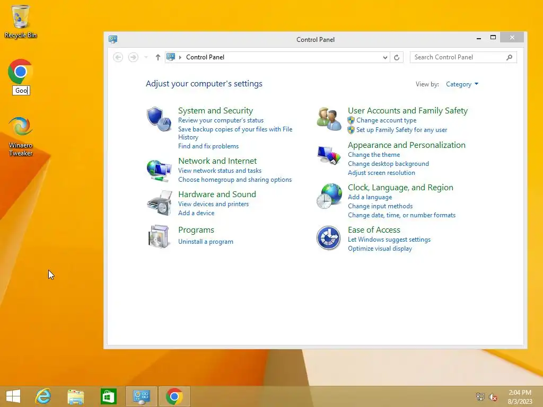Open Clock, Language, and Region heading
Screen dimensions: 543x407
[x=400, y=188]
